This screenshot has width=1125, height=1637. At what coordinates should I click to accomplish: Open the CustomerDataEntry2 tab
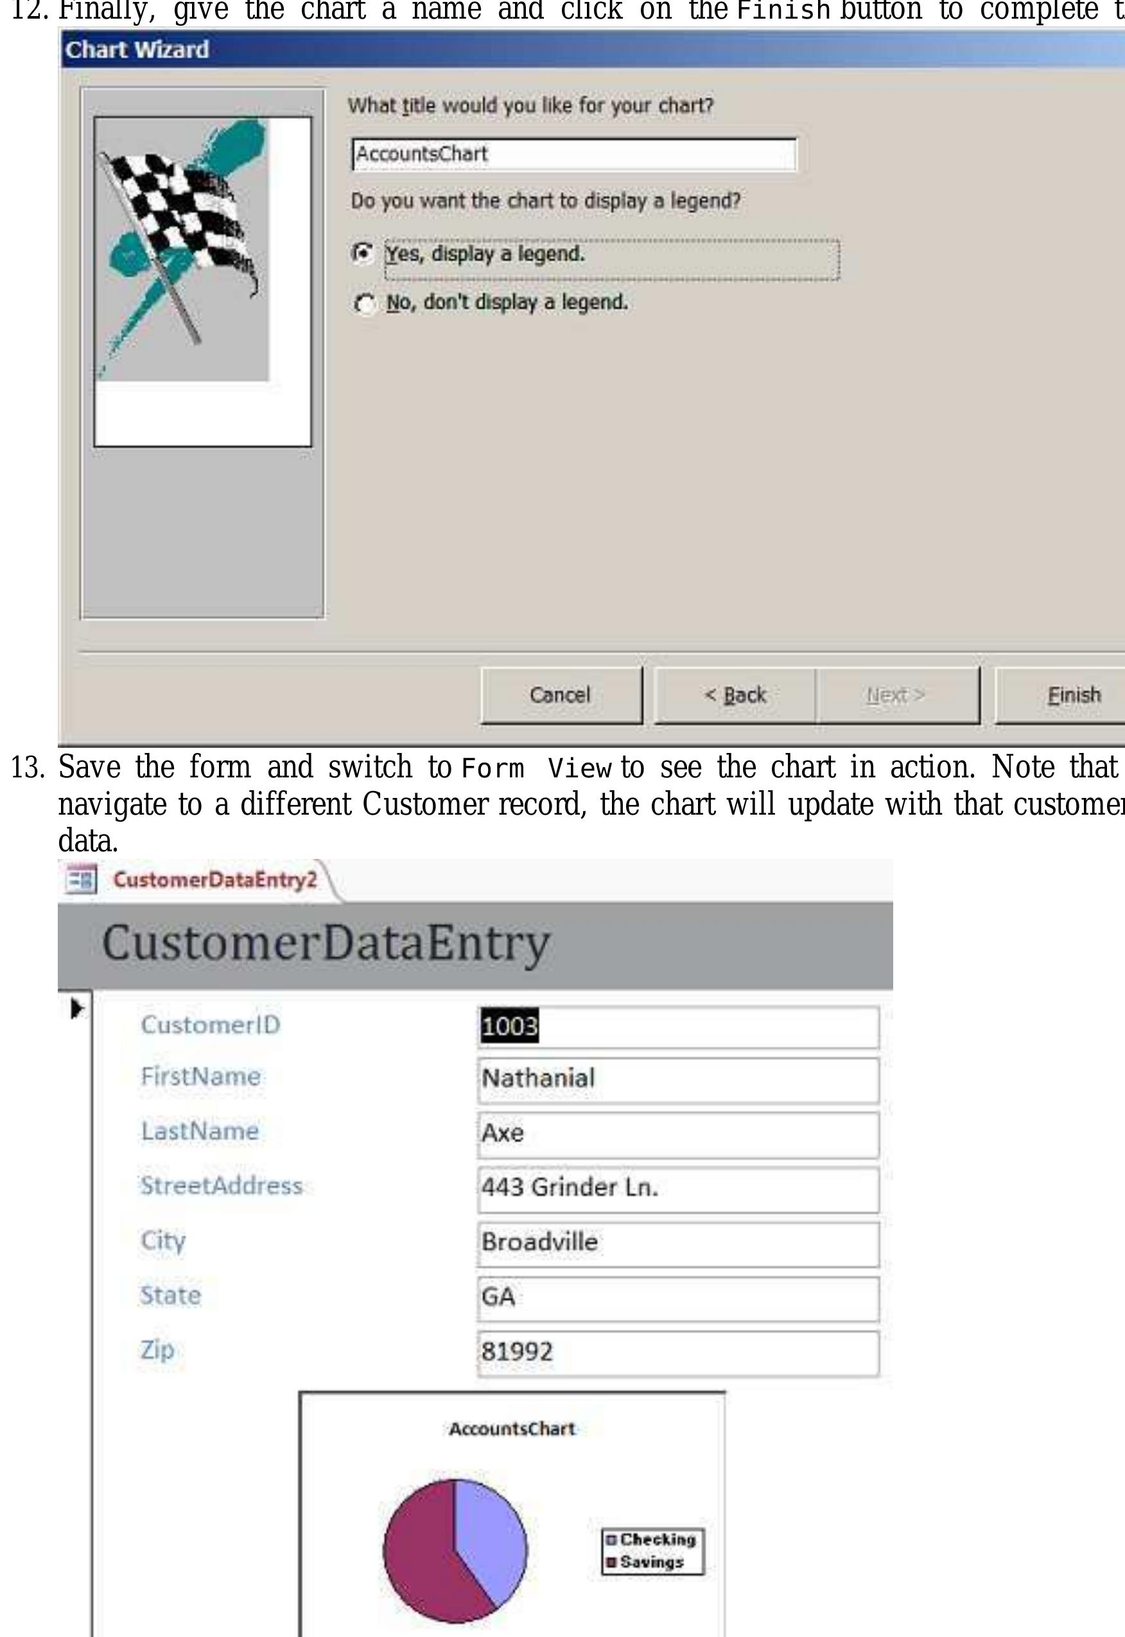(214, 880)
